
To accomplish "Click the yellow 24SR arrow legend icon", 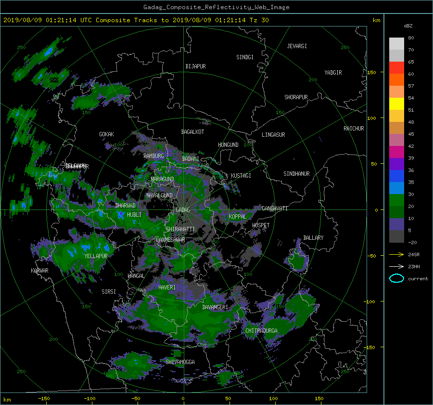I will (396, 254).
